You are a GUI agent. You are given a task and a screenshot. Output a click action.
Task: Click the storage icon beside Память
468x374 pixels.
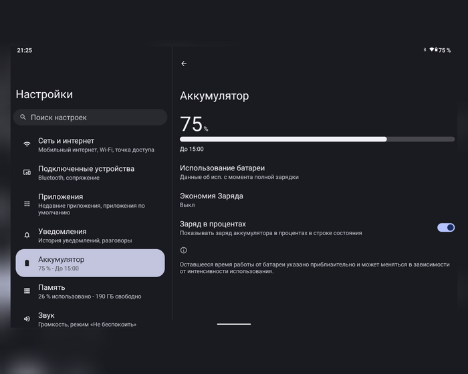pyautogui.click(x=27, y=291)
